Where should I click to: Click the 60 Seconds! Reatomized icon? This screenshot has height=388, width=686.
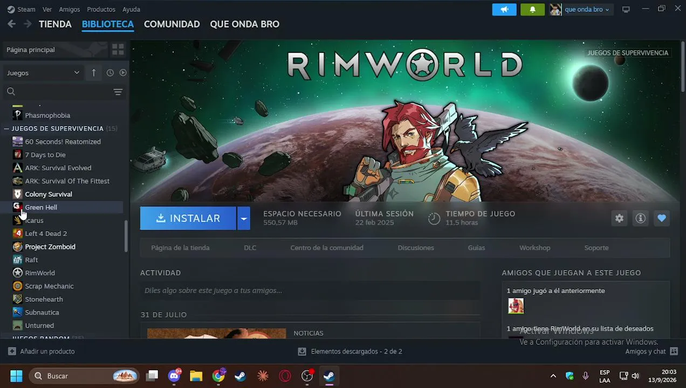[x=18, y=142]
